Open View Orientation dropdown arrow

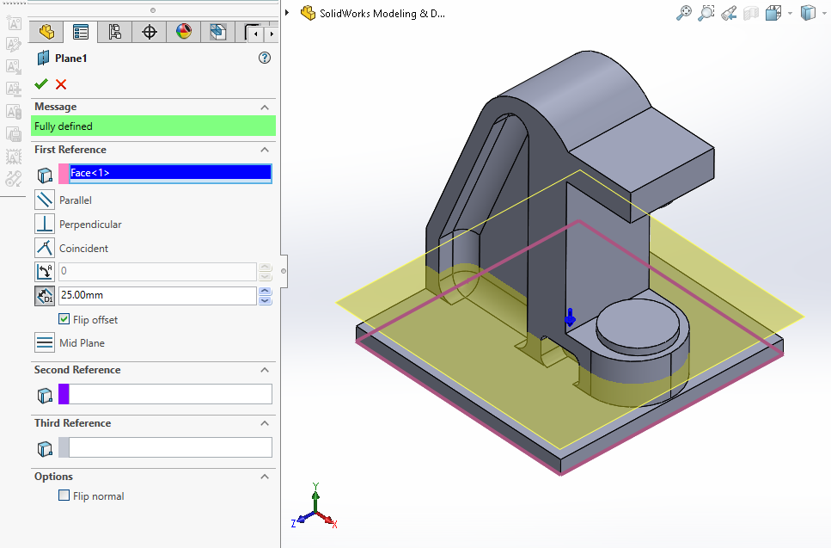790,14
